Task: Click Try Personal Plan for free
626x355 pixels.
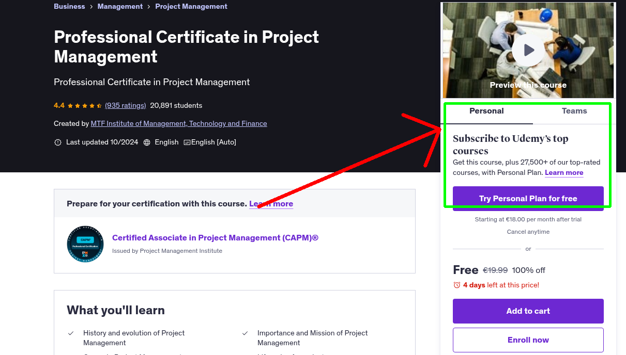Action: [x=528, y=199]
